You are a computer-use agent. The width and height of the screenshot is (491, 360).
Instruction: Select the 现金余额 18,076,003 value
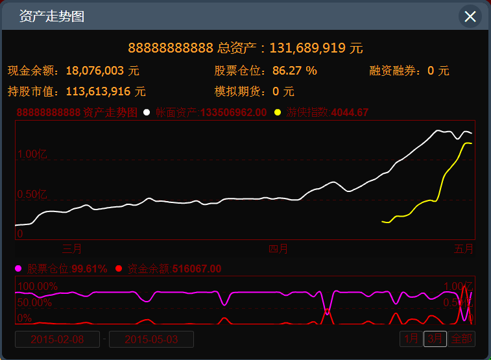[x=95, y=71]
